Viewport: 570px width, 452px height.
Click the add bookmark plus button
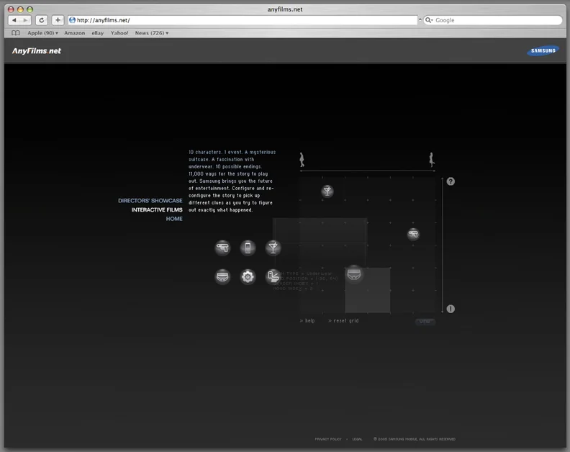click(x=58, y=20)
